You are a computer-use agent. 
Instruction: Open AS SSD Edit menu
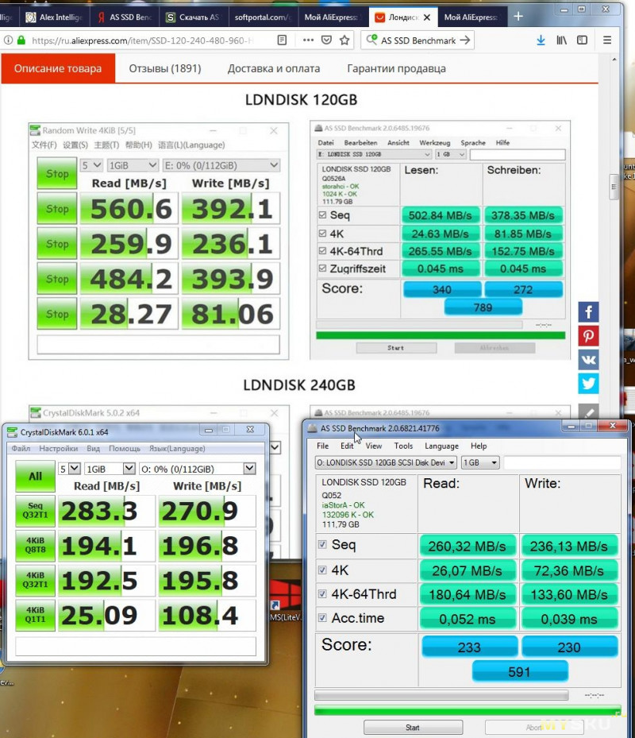tap(347, 446)
